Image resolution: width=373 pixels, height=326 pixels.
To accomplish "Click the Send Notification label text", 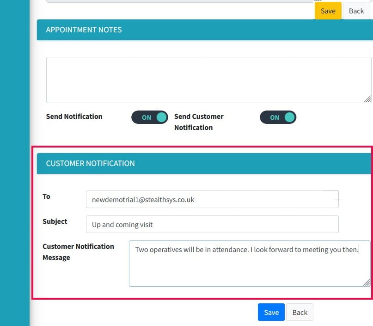I will click(x=74, y=117).
